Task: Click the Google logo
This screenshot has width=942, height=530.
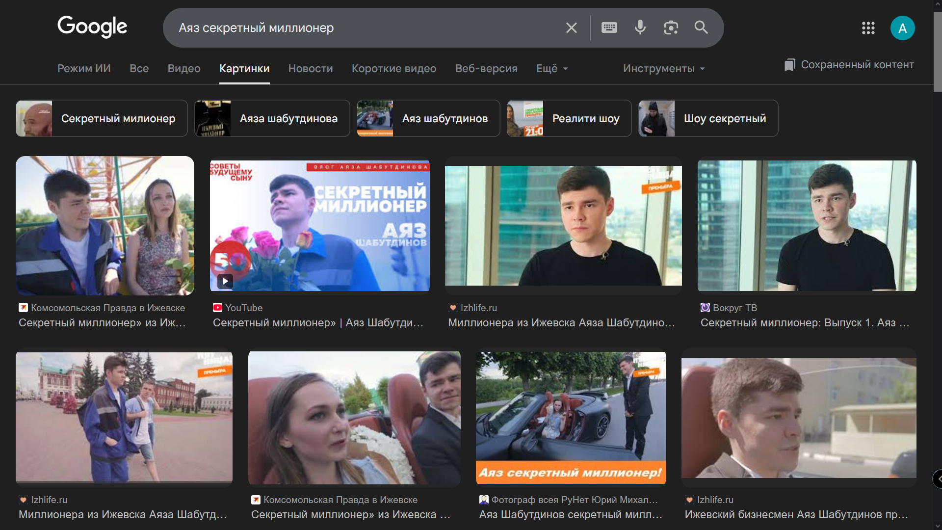Action: click(92, 26)
